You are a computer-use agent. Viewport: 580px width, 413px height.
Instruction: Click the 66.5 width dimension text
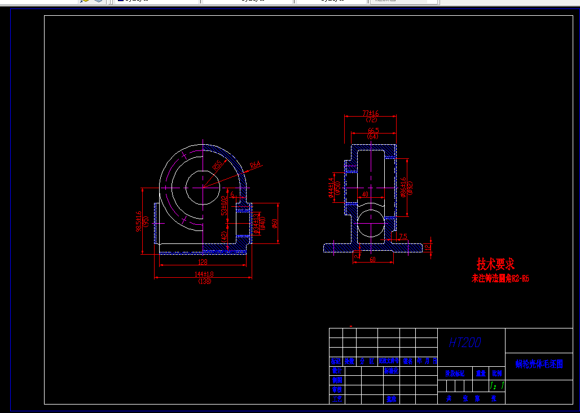pos(374,130)
